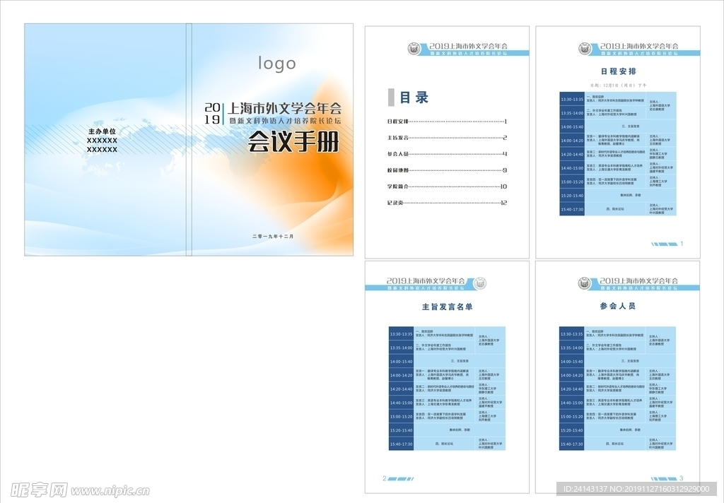Click the 主办单位 text on the back cover

pos(102,132)
